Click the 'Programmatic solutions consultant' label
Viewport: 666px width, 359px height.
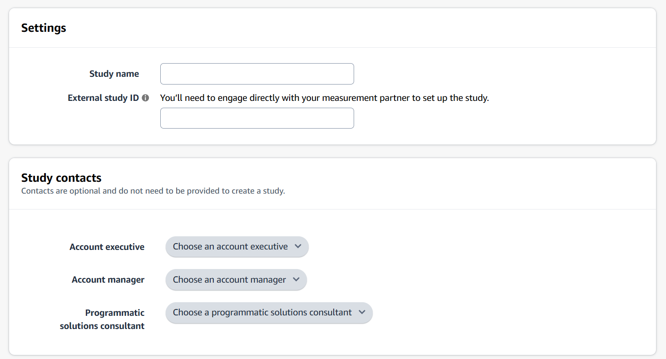(102, 319)
